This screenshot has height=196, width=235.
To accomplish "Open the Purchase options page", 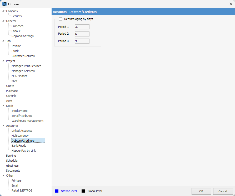I will click(12, 91).
